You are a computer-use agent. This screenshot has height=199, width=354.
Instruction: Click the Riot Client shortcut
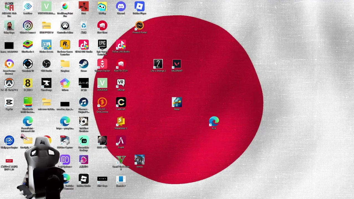pos(102,26)
